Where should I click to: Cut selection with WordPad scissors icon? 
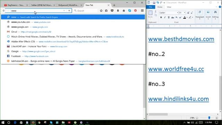click(156, 11)
